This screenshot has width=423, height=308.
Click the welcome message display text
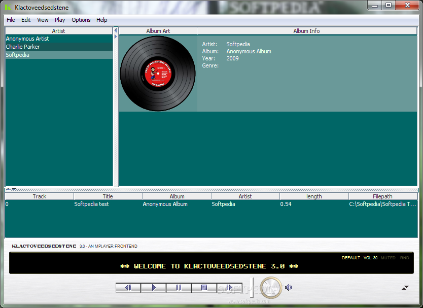click(x=209, y=266)
